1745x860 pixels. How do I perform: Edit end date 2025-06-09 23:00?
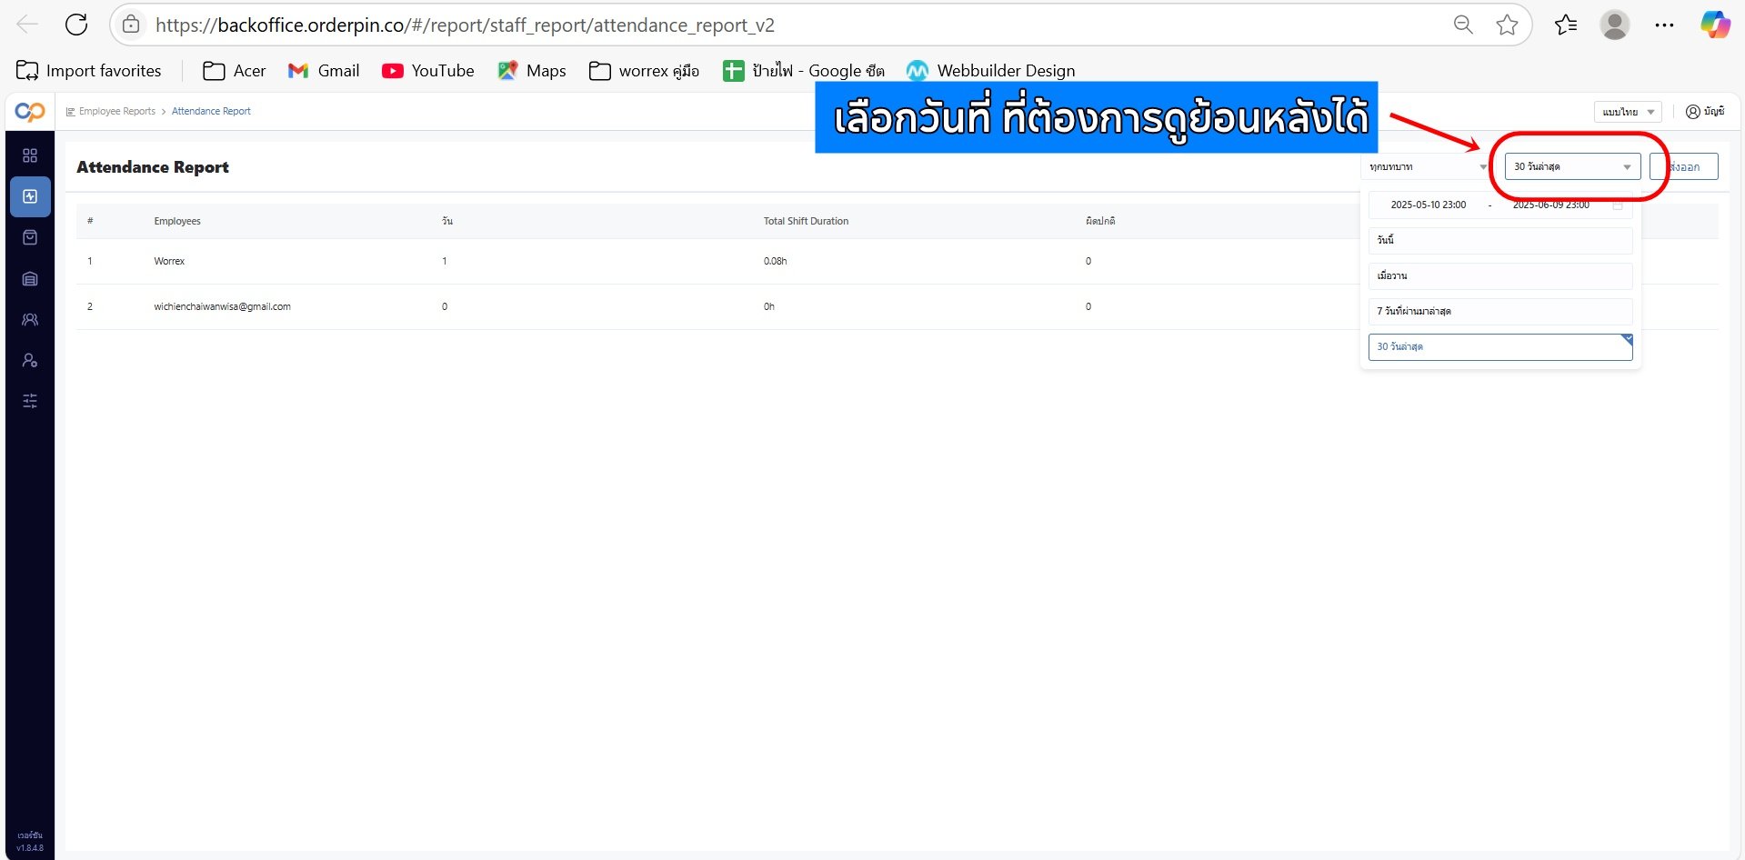click(1550, 205)
